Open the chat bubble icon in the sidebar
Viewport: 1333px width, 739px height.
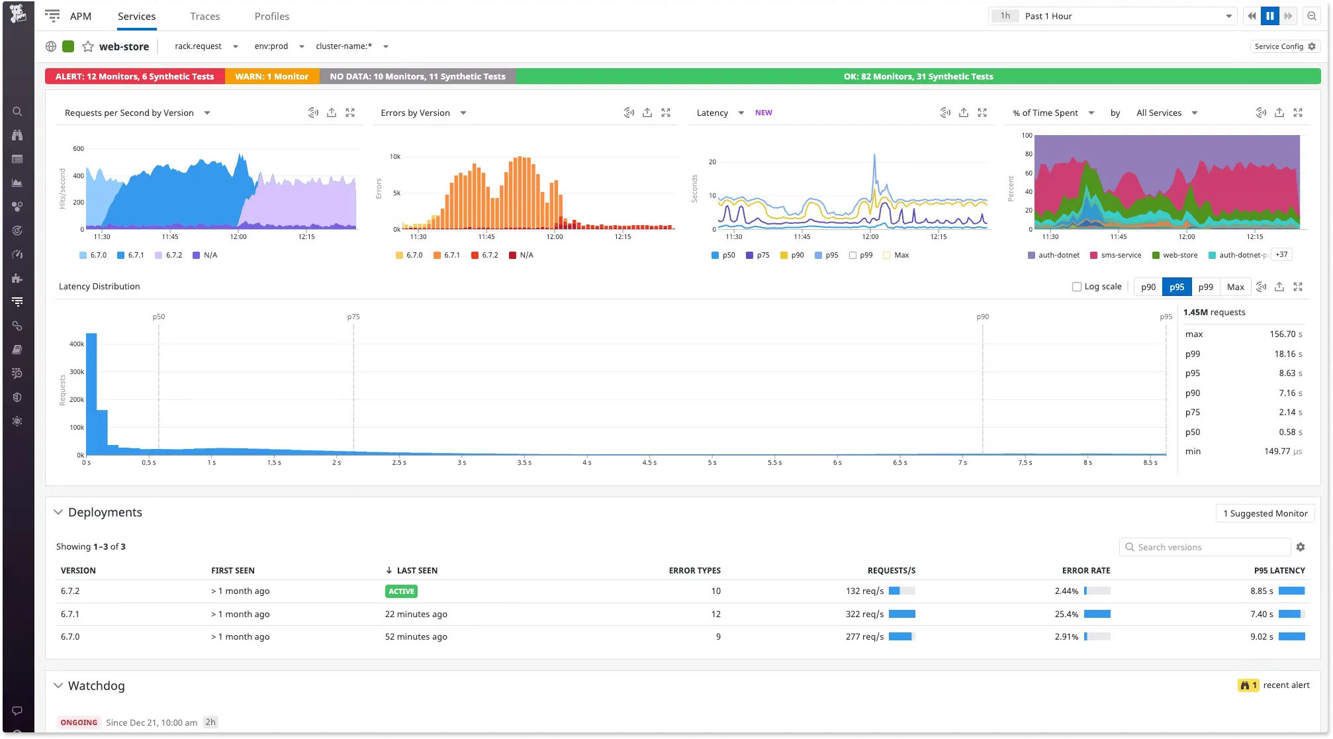pos(17,711)
